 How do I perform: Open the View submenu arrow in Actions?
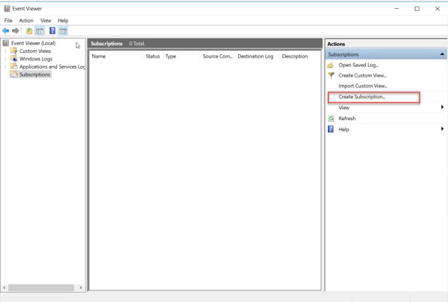tap(443, 107)
